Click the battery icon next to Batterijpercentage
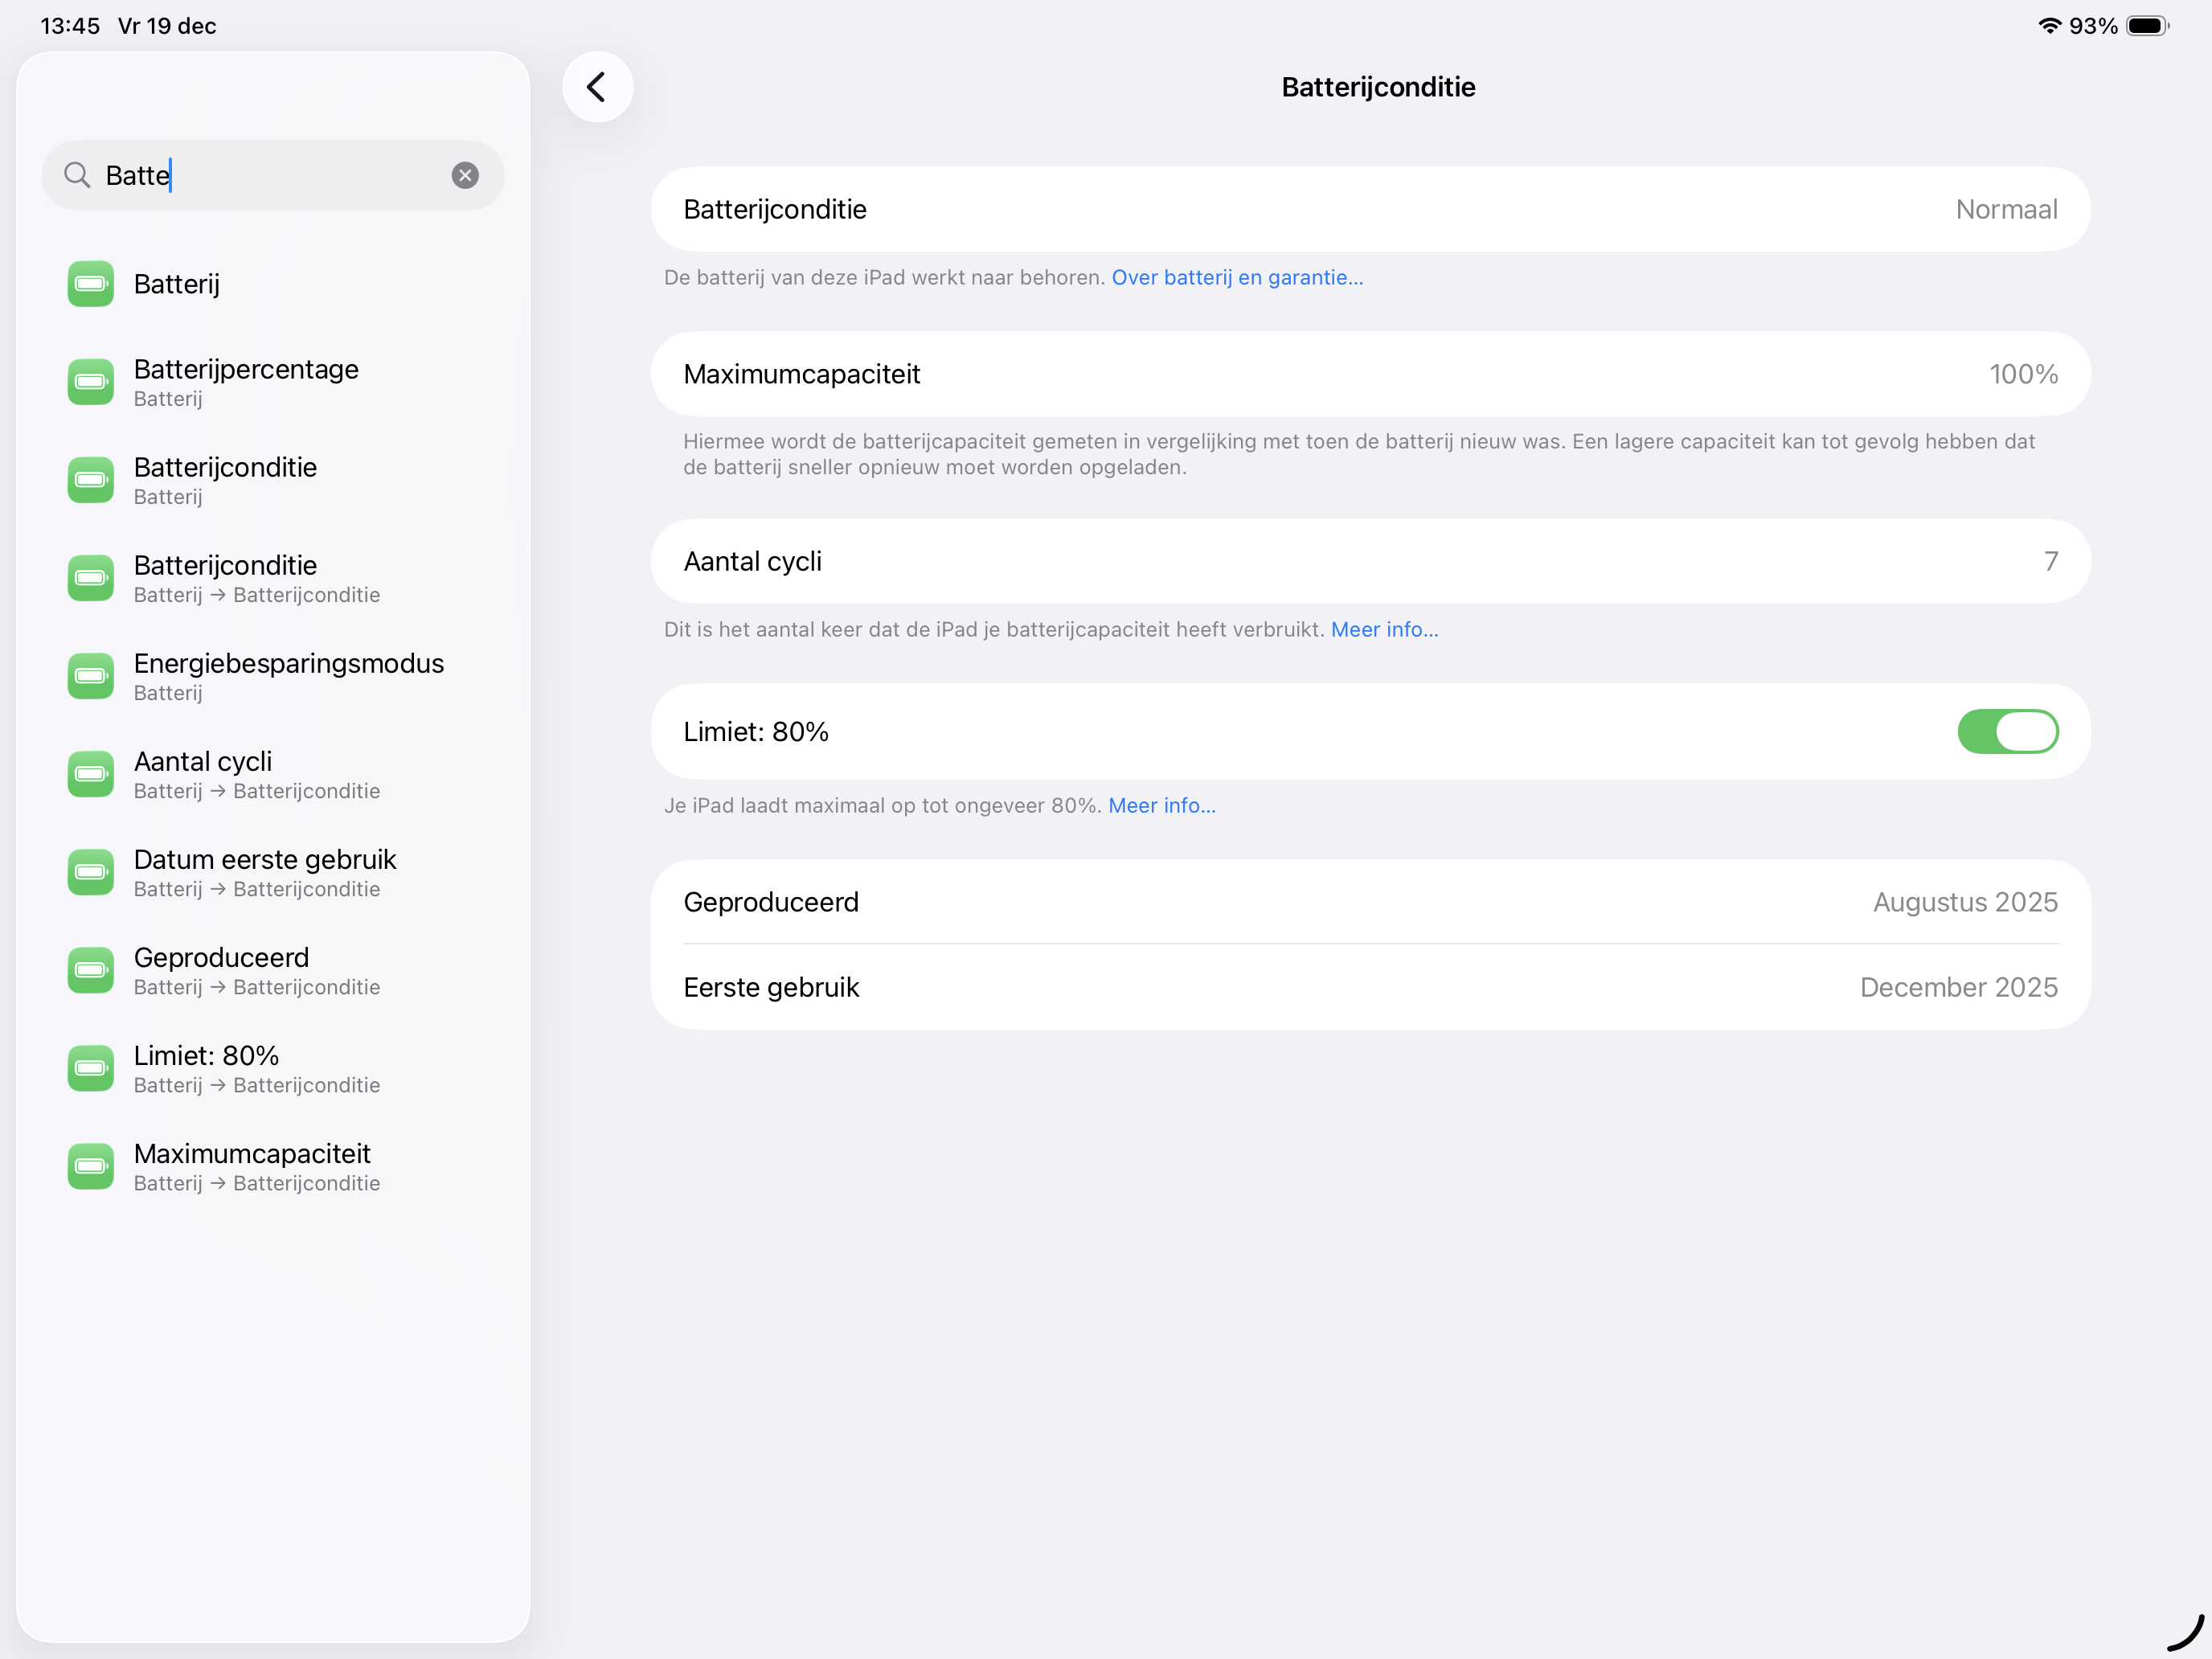Viewport: 2212px width, 1659px height. click(x=91, y=382)
